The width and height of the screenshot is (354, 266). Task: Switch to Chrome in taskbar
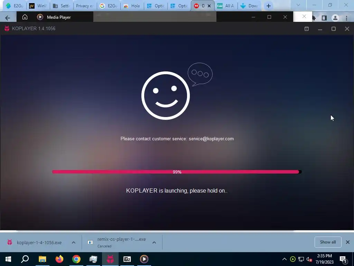[x=76, y=259]
